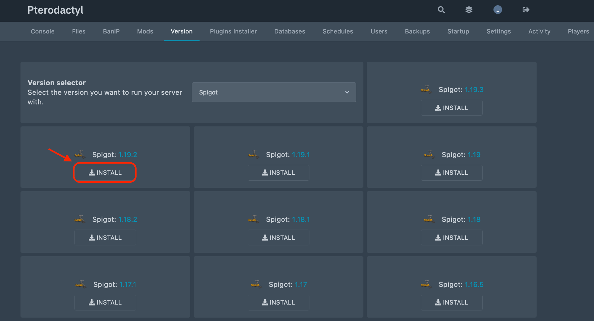Open the Databases tab
Viewport: 594px width, 321px height.
tap(290, 31)
